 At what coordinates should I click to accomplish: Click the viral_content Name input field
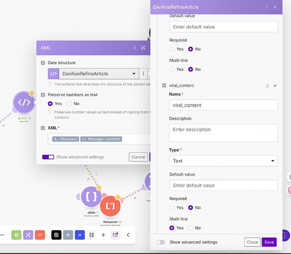pos(223,105)
